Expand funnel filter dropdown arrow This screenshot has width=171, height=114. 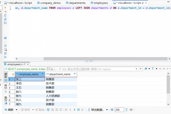click(156, 69)
